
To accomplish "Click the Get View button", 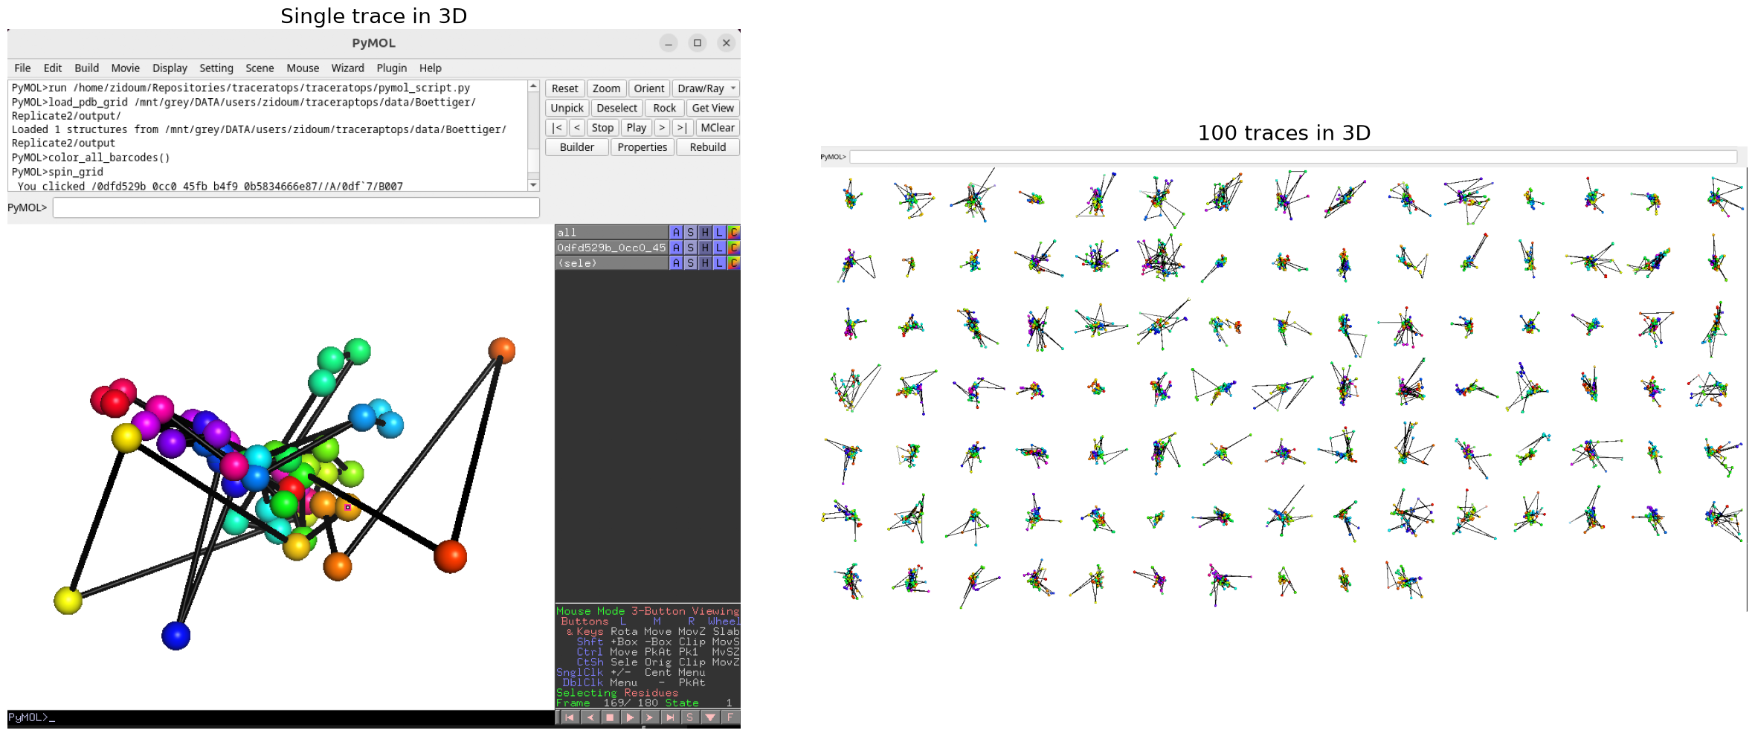I will click(713, 108).
